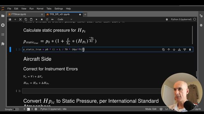Open the Tabs menu
This screenshot has height=114, width=204.
click(49, 9)
